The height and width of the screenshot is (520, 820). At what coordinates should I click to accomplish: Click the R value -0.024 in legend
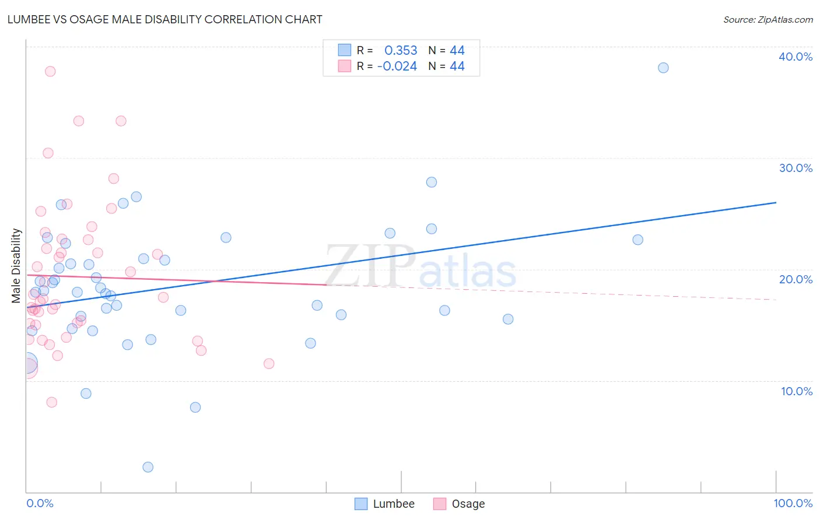pos(397,66)
